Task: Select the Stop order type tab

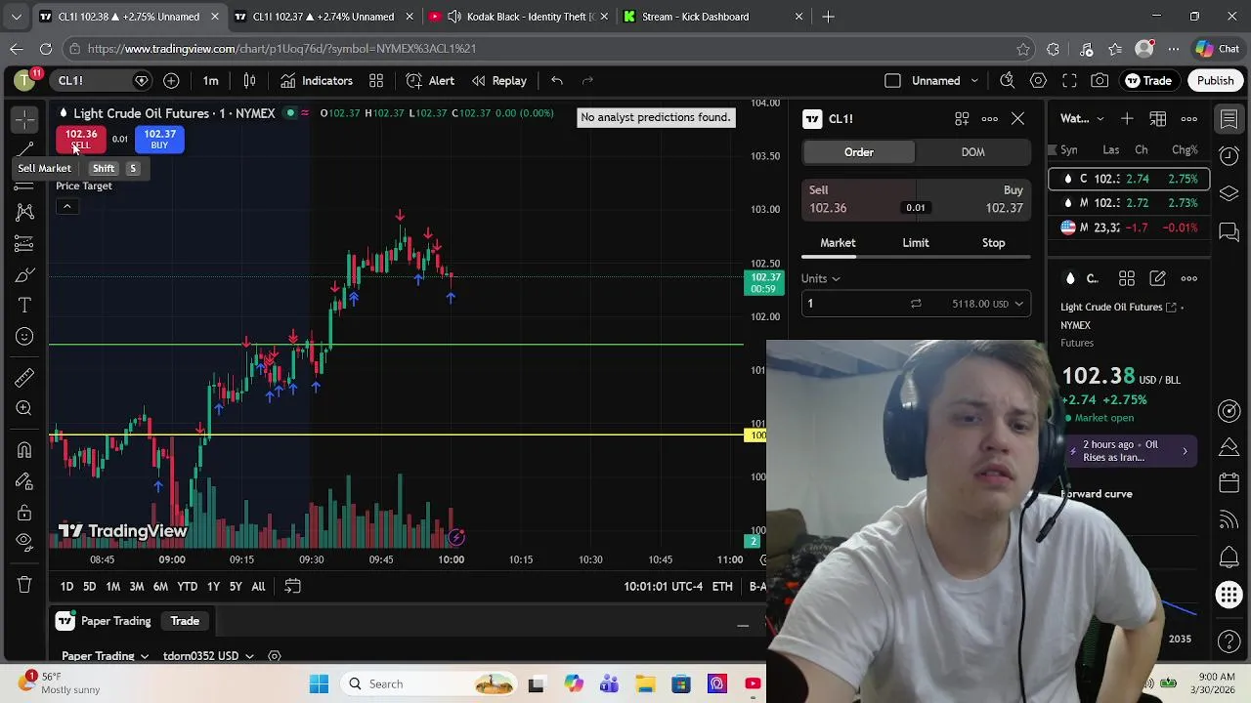Action: coord(993,243)
